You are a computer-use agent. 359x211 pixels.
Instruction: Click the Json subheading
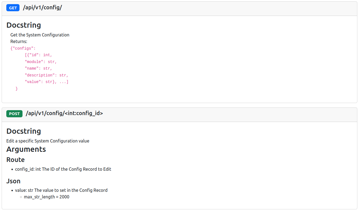[13, 181]
